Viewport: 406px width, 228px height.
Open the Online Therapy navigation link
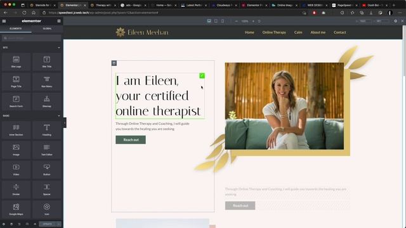tap(274, 32)
